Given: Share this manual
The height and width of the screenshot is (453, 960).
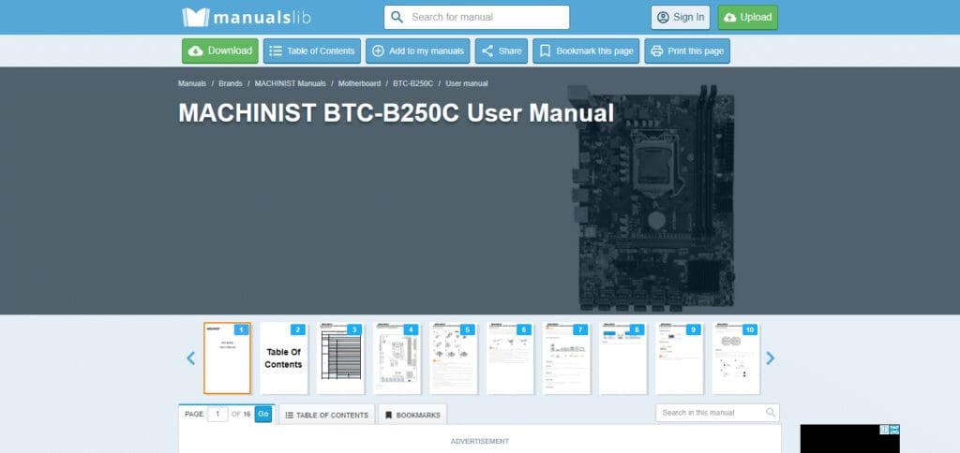Looking at the screenshot, I should click(502, 51).
